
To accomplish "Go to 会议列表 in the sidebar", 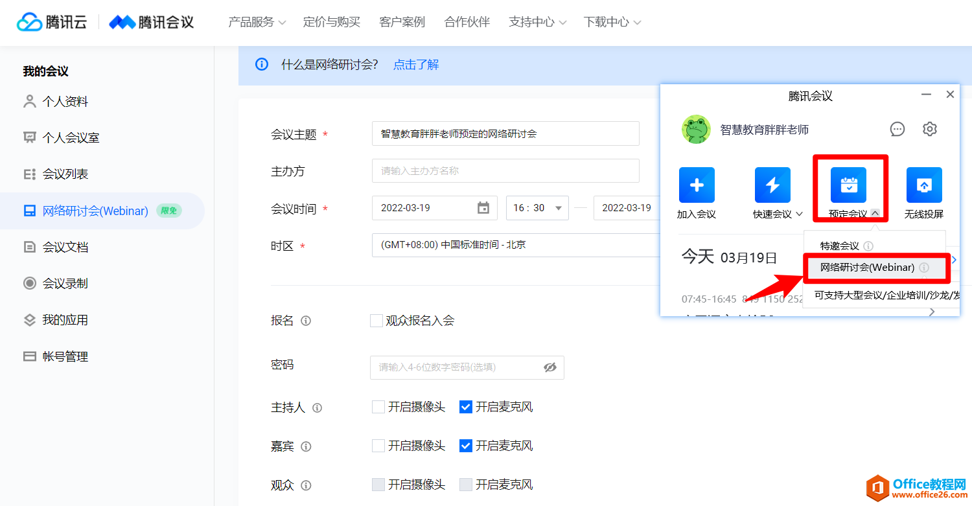I will tap(65, 174).
